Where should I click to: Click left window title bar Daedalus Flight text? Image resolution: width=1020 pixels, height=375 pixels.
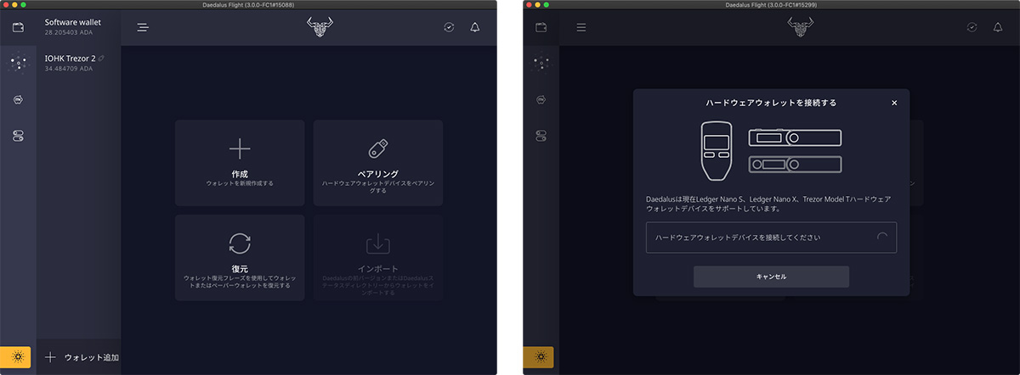tap(248, 4)
